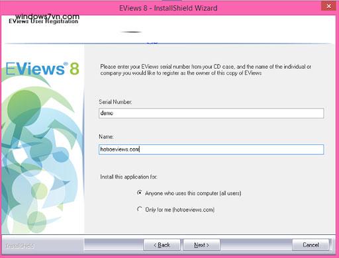Click the EViews 8 logo

coord(42,69)
